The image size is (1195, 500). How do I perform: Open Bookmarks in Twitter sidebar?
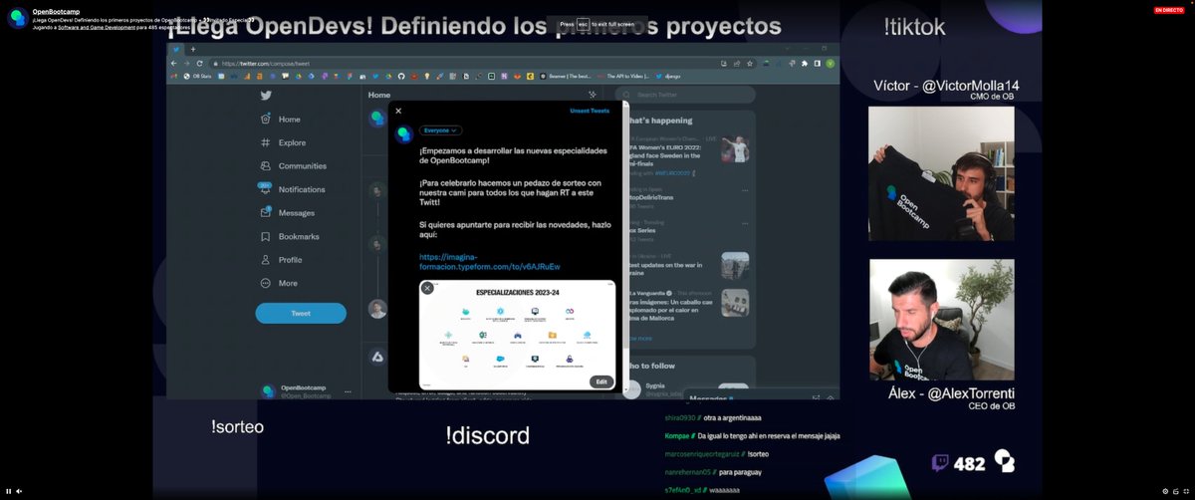point(289,236)
